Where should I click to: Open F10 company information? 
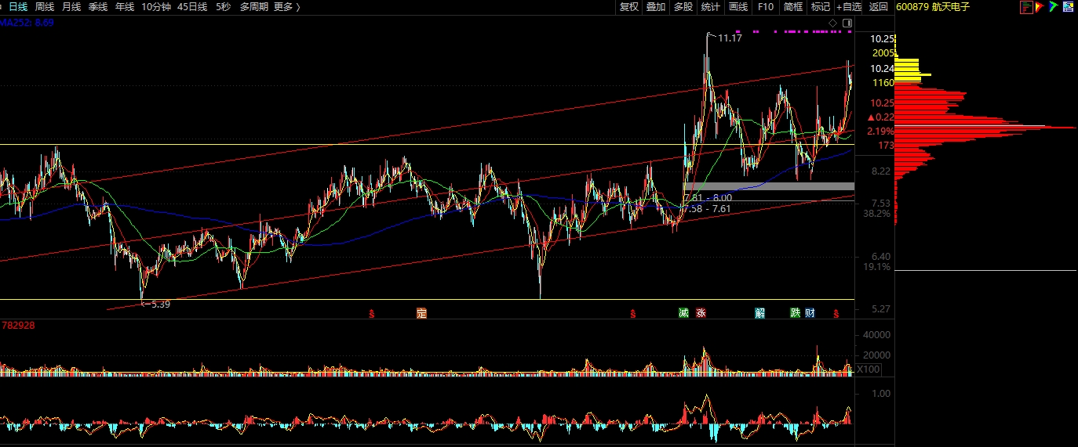(766, 7)
